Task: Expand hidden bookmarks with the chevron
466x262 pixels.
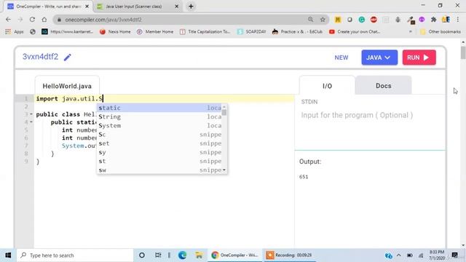Action: [x=411, y=31]
